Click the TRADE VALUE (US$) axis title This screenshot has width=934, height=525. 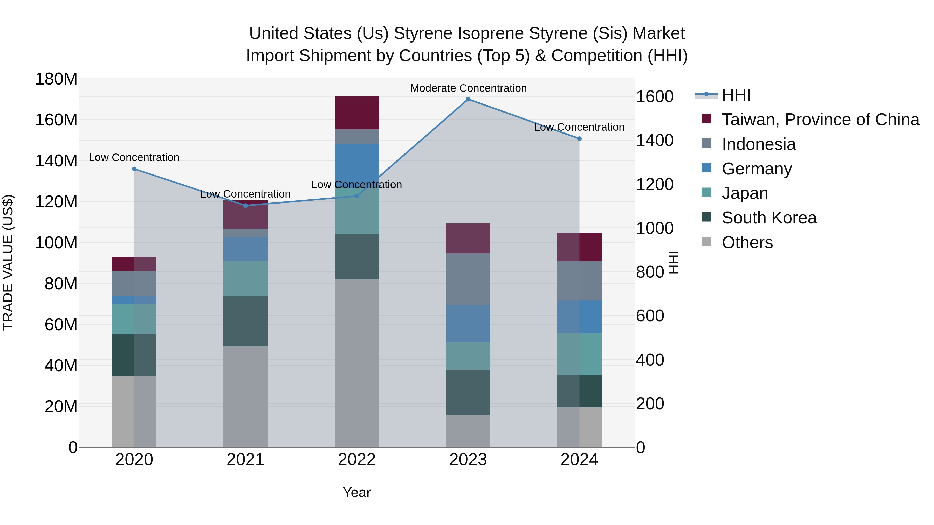(8, 262)
